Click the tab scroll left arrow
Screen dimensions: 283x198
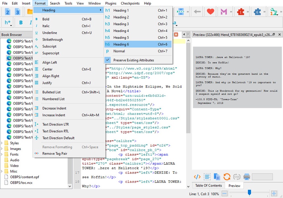(184, 34)
